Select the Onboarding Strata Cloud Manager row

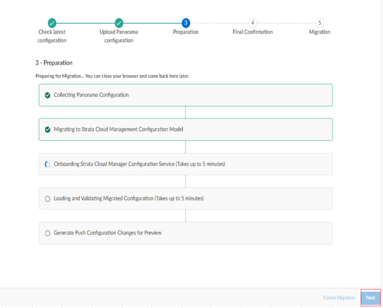tap(186, 164)
